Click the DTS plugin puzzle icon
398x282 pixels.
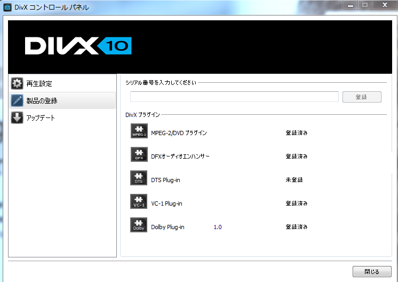click(139, 178)
